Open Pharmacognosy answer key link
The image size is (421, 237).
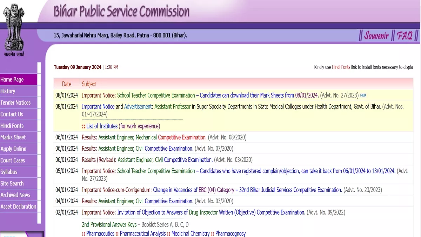[230, 233]
